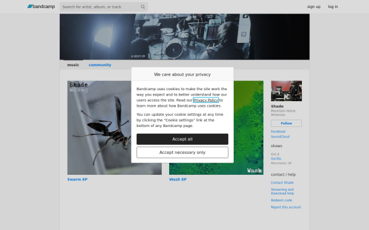369x230 pixels.
Task: Click the search magnifier icon
Action: [x=143, y=7]
